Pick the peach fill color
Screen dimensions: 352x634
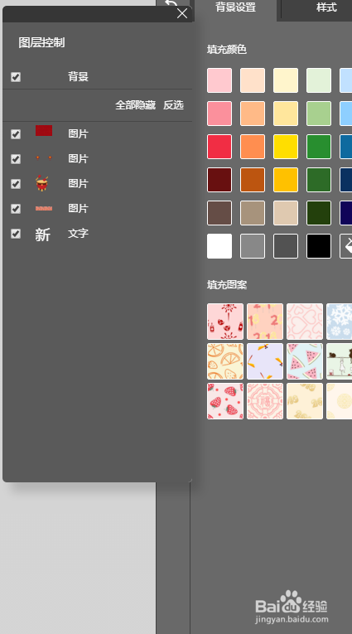click(x=253, y=80)
